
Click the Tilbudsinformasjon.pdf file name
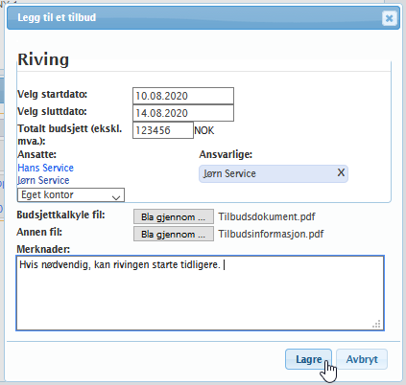pos(271,234)
